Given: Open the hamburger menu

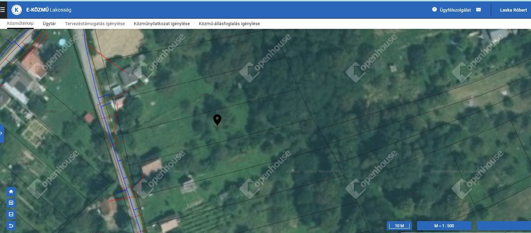Looking at the screenshot, I should pos(3,10).
